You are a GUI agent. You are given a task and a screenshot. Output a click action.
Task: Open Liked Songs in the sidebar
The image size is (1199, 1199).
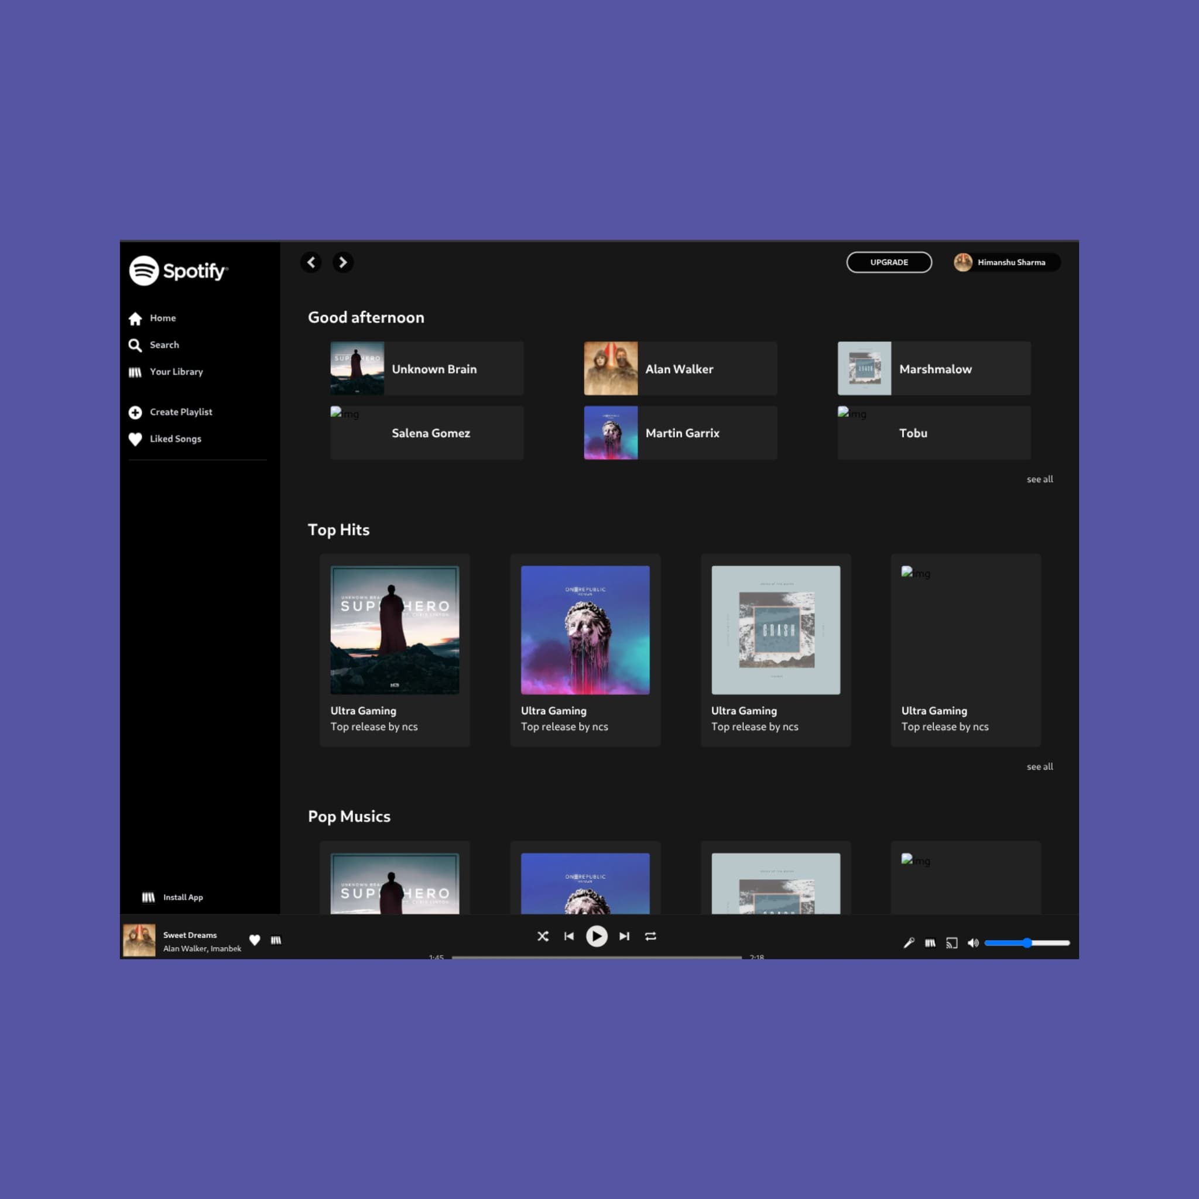[165, 439]
